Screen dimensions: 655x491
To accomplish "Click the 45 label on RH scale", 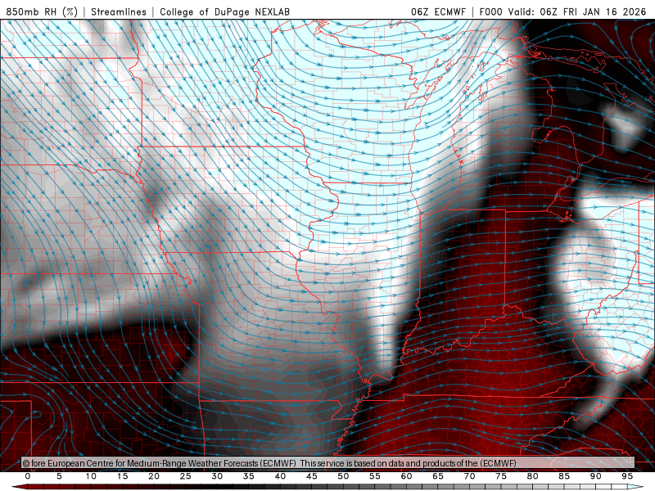I will pyautogui.click(x=312, y=476).
